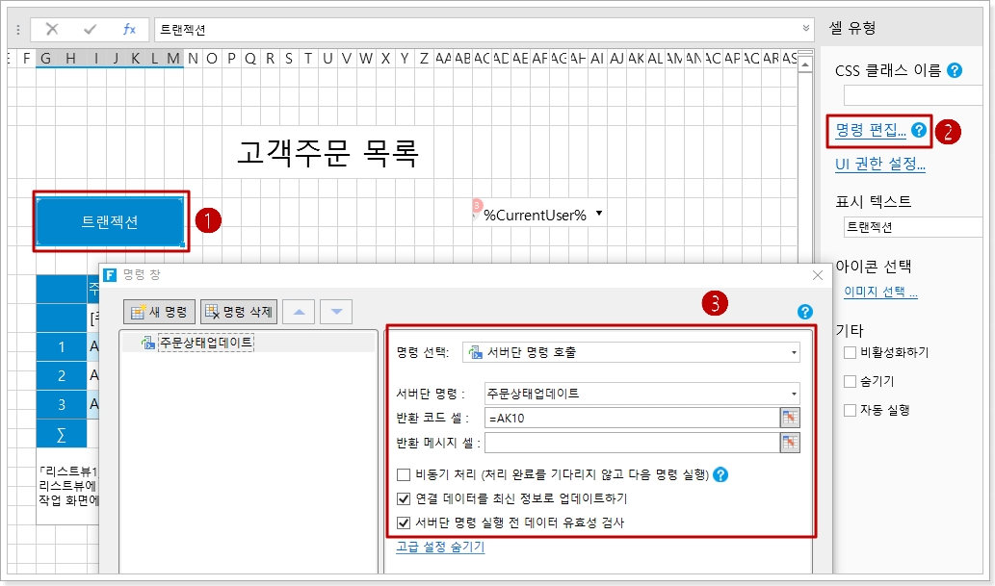Click the confirm checkmark in formula bar
This screenshot has height=586, width=995.
(91, 29)
